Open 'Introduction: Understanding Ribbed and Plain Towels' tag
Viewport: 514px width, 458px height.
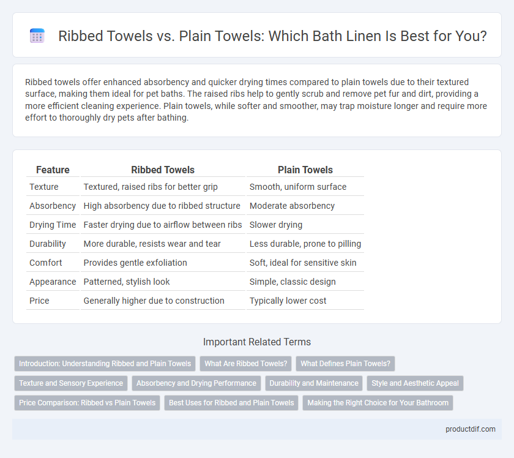click(x=105, y=364)
